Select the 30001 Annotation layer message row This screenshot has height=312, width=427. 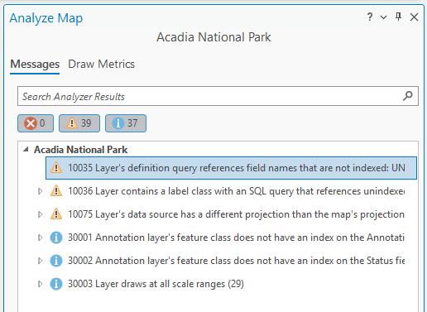pos(236,238)
